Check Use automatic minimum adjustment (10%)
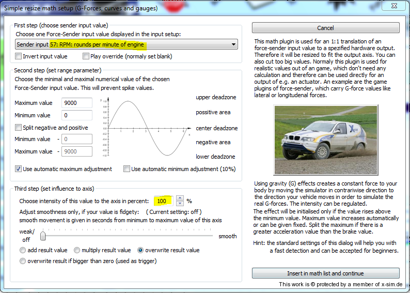 coord(127,169)
